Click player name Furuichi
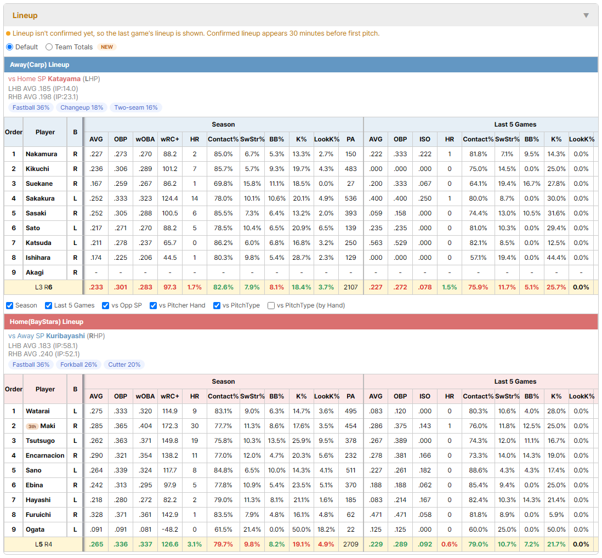Image resolution: width=602 pixels, height=558 pixels. (38, 515)
